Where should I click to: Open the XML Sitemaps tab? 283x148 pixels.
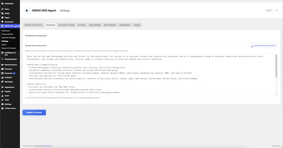tap(110, 25)
